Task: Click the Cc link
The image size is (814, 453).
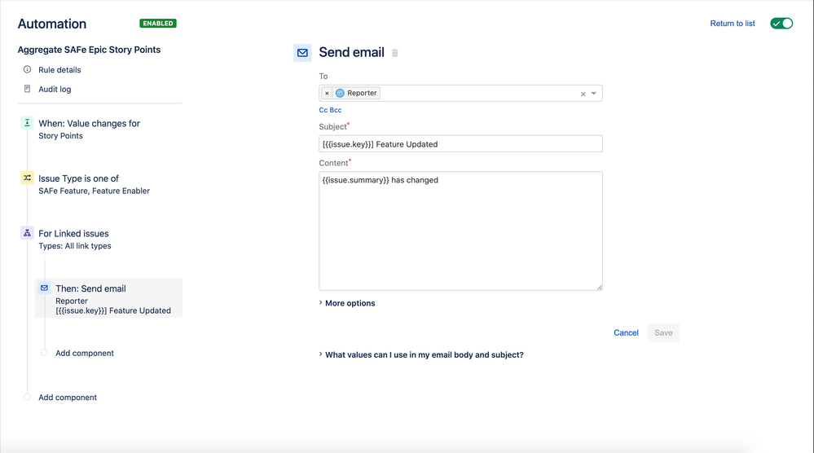Action: (x=323, y=110)
